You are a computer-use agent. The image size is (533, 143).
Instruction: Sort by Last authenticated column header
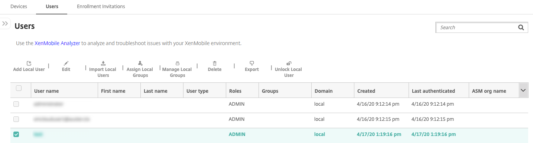tap(433, 91)
